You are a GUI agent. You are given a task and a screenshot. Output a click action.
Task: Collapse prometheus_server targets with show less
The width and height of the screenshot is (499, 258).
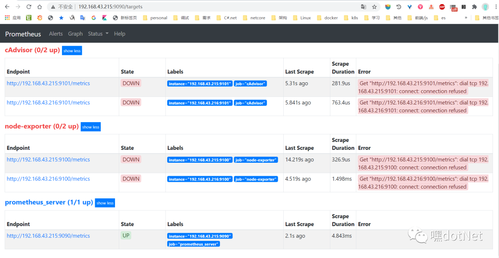105,203
